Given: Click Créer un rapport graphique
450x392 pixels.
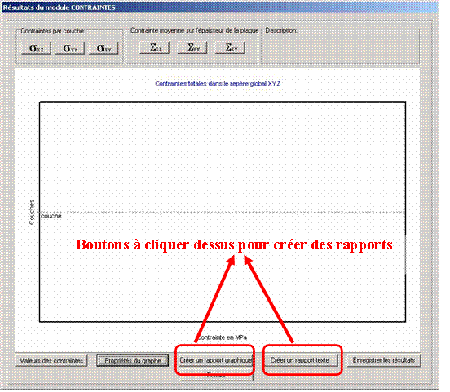Looking at the screenshot, I should (215, 360).
